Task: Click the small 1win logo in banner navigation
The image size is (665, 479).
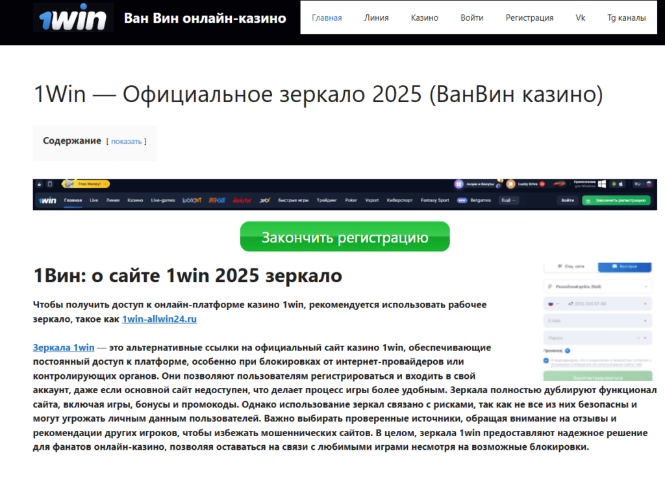Action: pyautogui.click(x=47, y=200)
